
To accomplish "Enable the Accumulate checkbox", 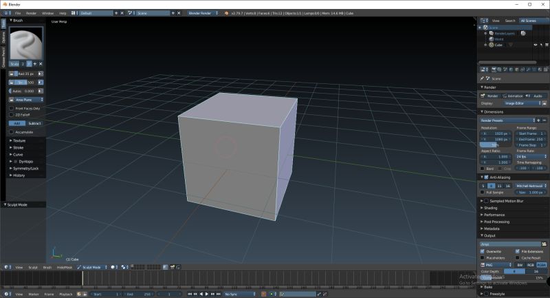I will pyautogui.click(x=12, y=132).
